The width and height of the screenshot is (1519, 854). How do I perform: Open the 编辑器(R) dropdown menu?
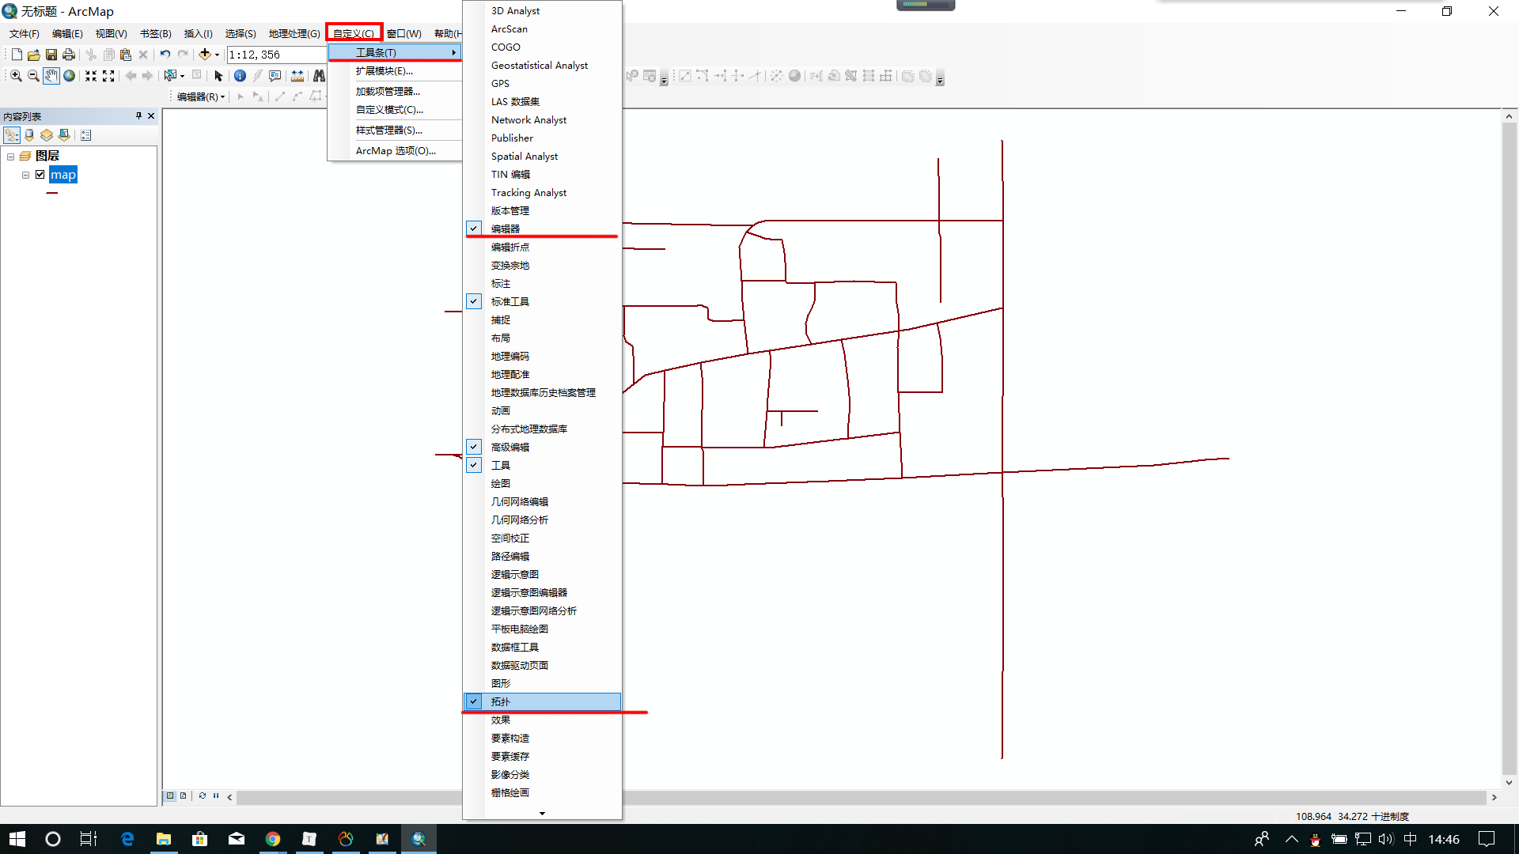(201, 96)
